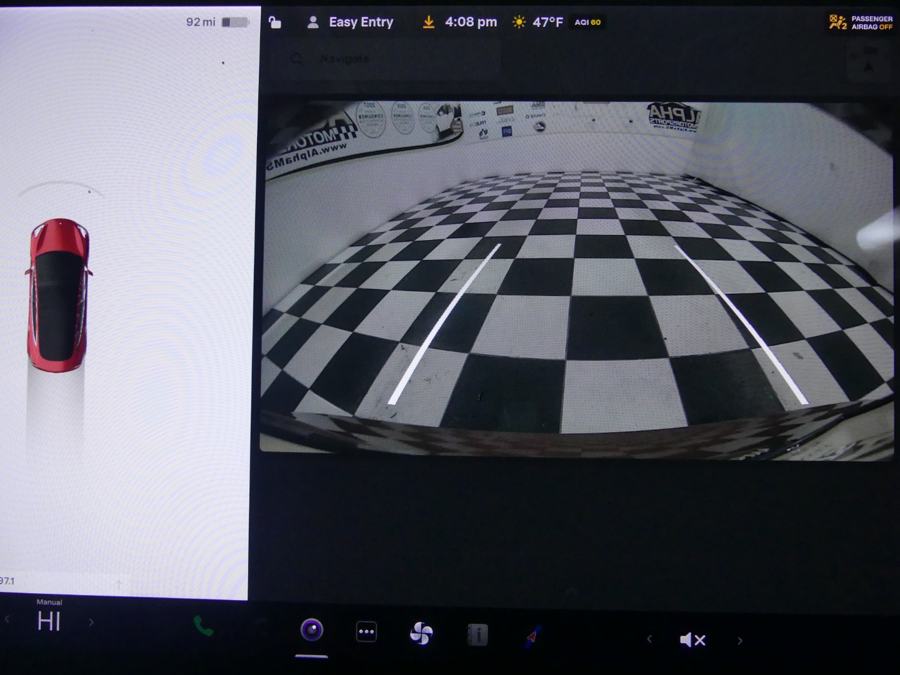
Task: Open the three-dot app launcher
Action: pyautogui.click(x=366, y=632)
